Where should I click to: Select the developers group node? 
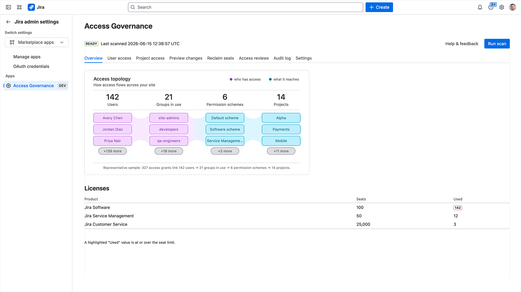click(x=169, y=129)
